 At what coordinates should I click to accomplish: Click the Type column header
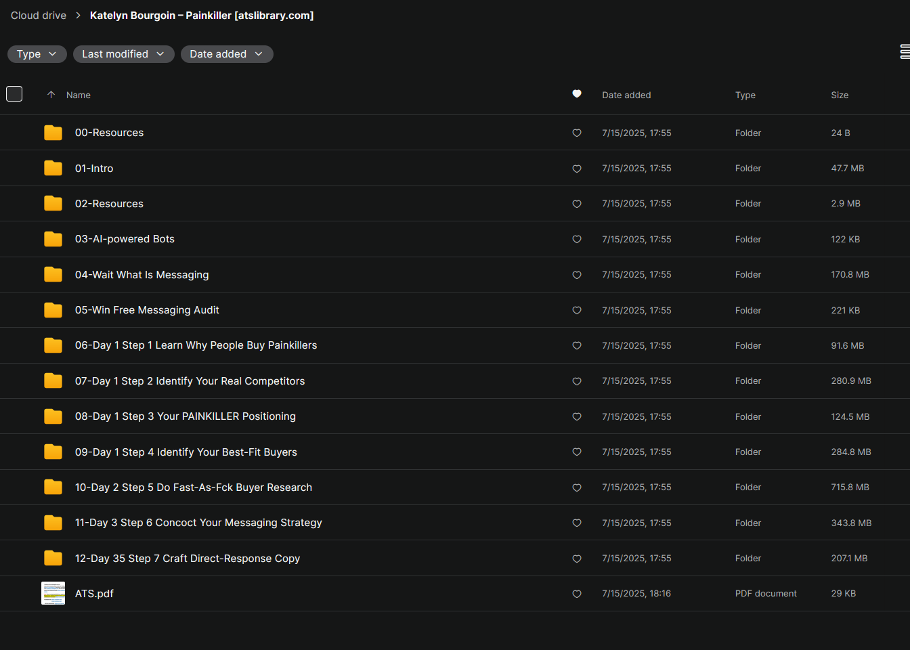coord(745,95)
